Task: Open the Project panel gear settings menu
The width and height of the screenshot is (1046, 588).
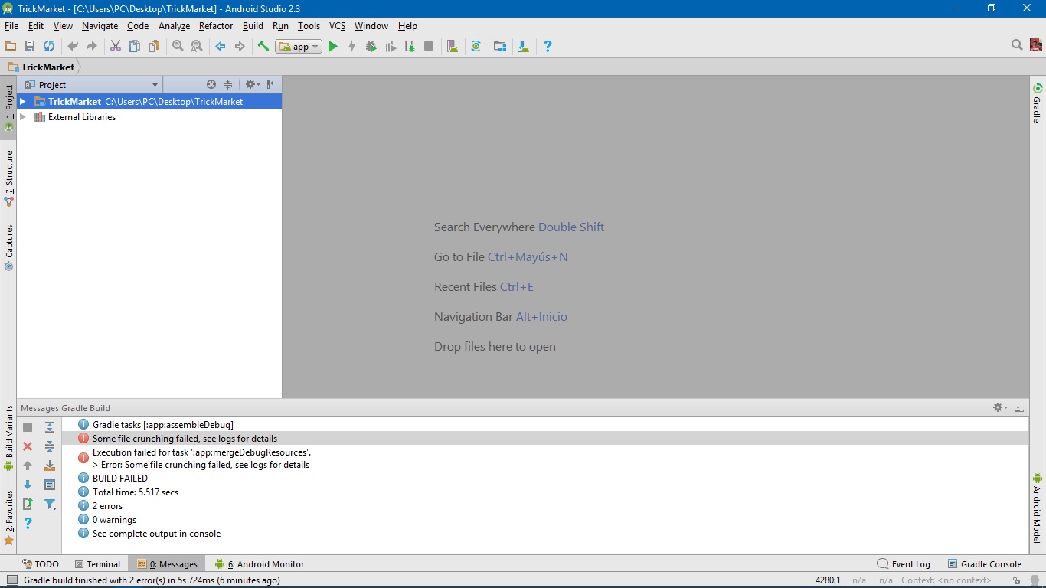Action: (252, 84)
